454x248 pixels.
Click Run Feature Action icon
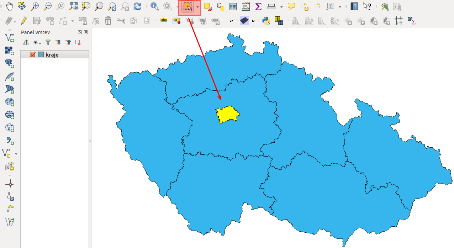tap(167, 6)
